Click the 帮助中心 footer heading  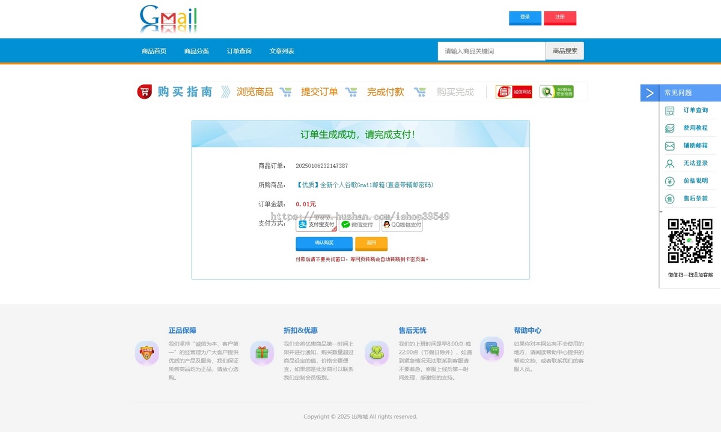pyautogui.click(x=528, y=331)
